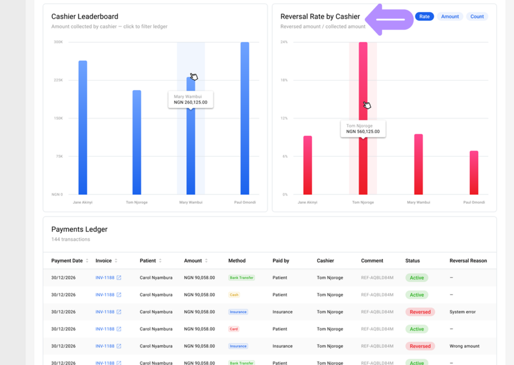The height and width of the screenshot is (365, 514).
Task: Open INV-1188 link in the Card row
Action: 105,329
